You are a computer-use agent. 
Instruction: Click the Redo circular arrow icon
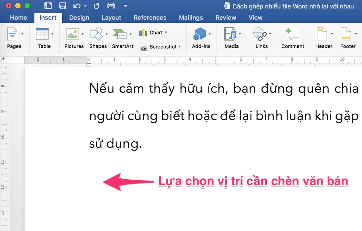(96, 6)
